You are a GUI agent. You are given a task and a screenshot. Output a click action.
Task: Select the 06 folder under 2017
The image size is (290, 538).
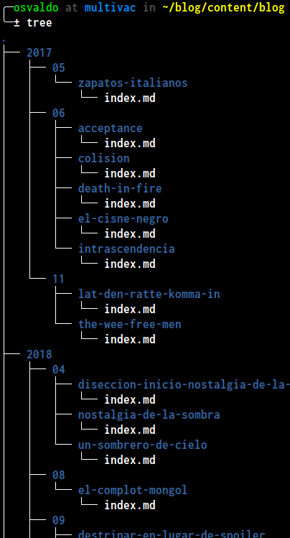coord(59,113)
